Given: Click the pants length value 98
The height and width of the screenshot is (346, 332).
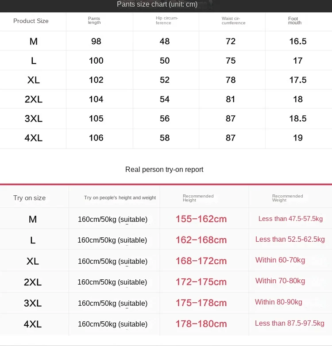Looking at the screenshot, I should [96, 41].
